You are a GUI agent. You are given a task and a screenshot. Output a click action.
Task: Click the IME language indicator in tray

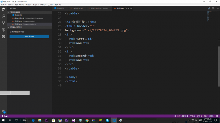(x=200, y=120)
